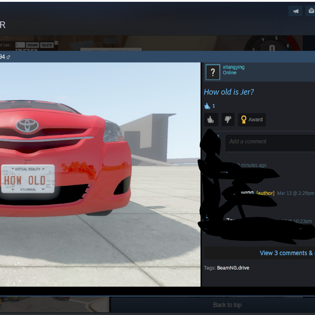Open the xitangying profile link
The width and height of the screenshot is (315, 315).
pos(234,67)
